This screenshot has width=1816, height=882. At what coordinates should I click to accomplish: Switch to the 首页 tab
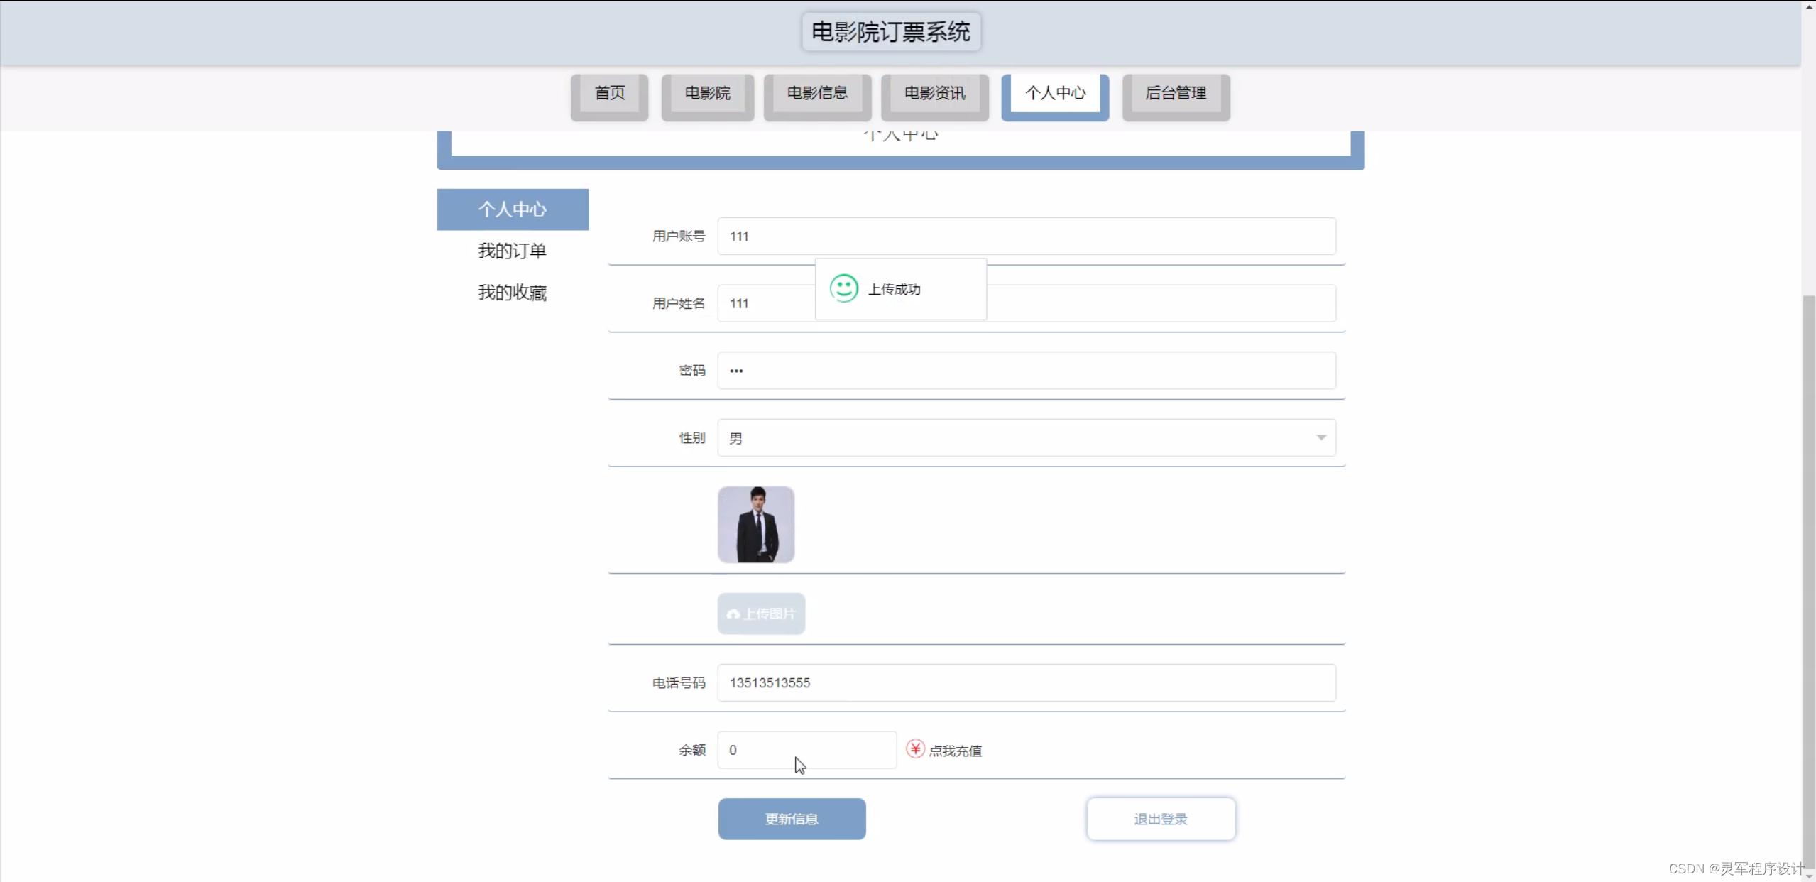coord(608,93)
